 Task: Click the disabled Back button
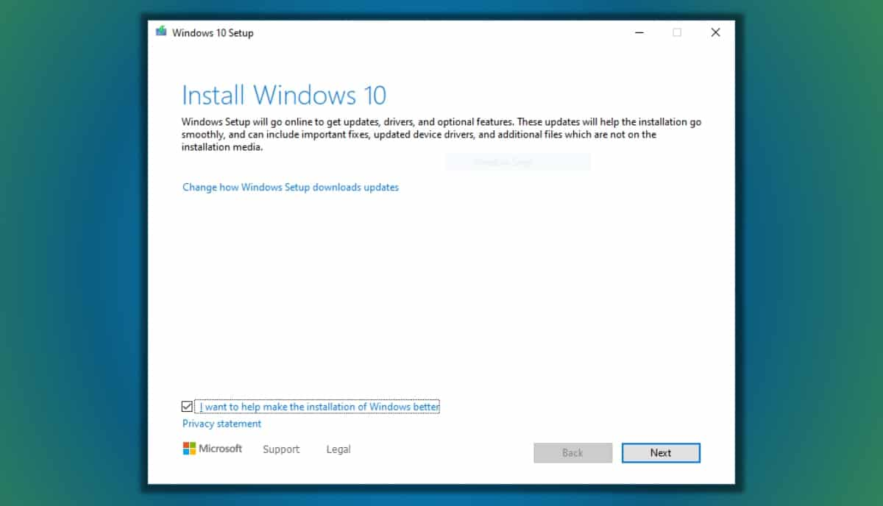(x=572, y=452)
